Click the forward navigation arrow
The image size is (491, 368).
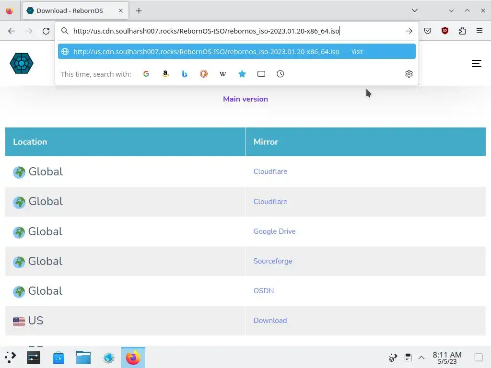click(x=29, y=31)
